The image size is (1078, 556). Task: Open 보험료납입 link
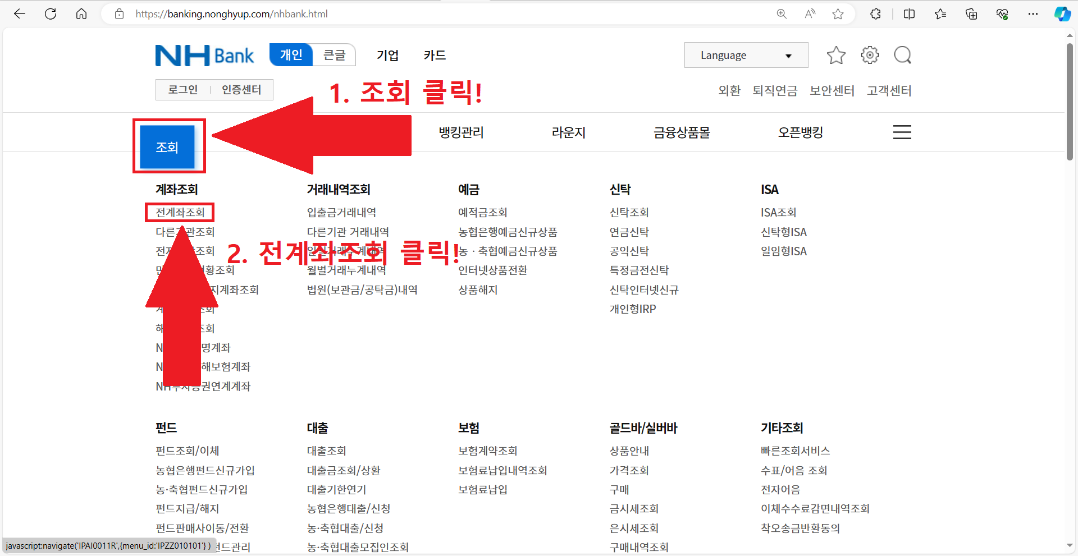point(482,490)
